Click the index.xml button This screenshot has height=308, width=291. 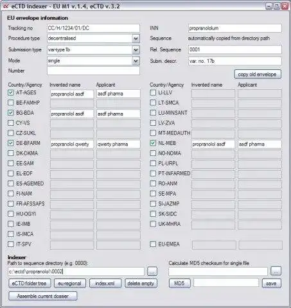[x=105, y=284]
